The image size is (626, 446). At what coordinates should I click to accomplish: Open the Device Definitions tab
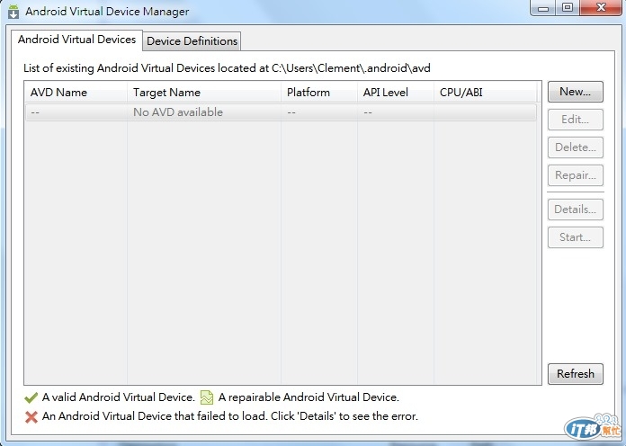pos(192,41)
